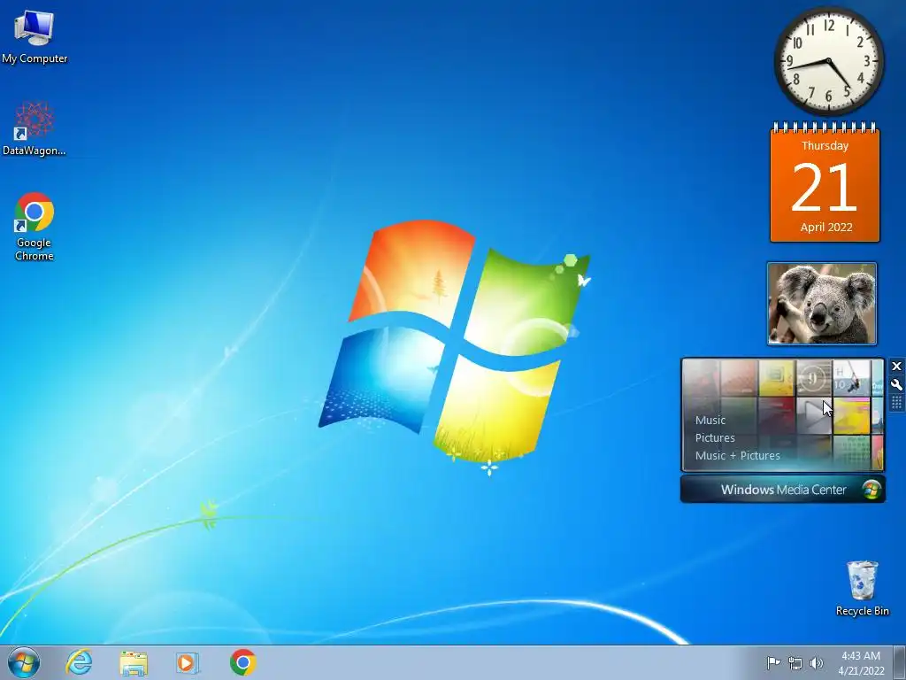Viewport: 906px width, 680px height.
Task: Select the DataWagon desktop shortcut
Action: (35, 128)
